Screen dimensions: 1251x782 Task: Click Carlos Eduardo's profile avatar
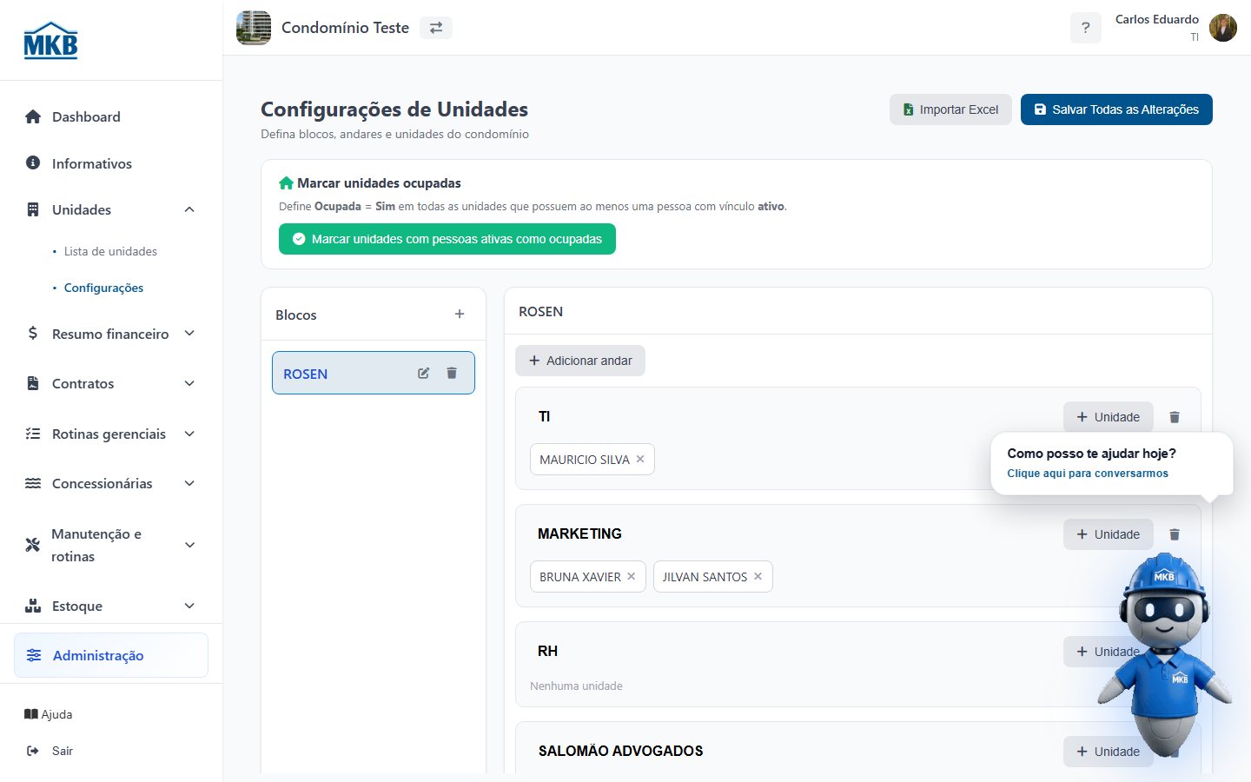coord(1223,28)
